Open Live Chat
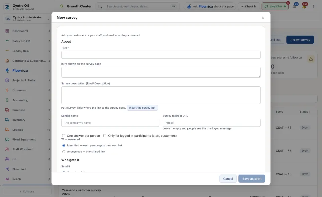 275,7
